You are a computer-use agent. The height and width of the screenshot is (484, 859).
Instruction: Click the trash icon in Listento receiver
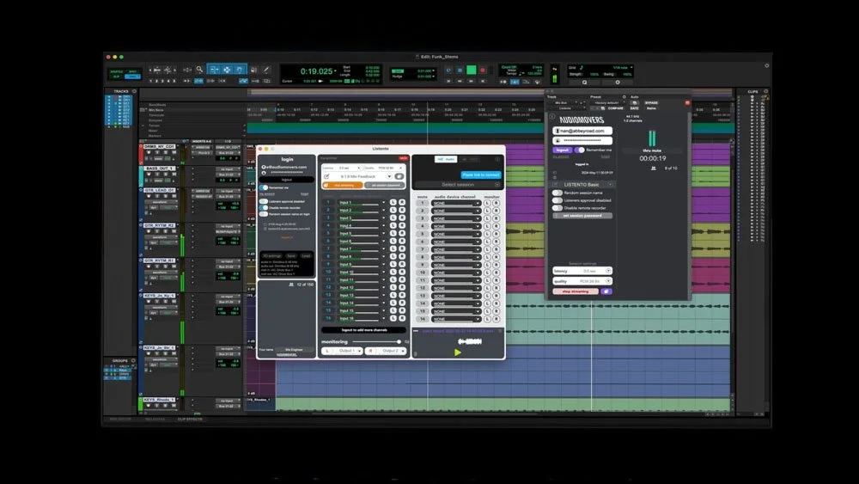[415, 354]
